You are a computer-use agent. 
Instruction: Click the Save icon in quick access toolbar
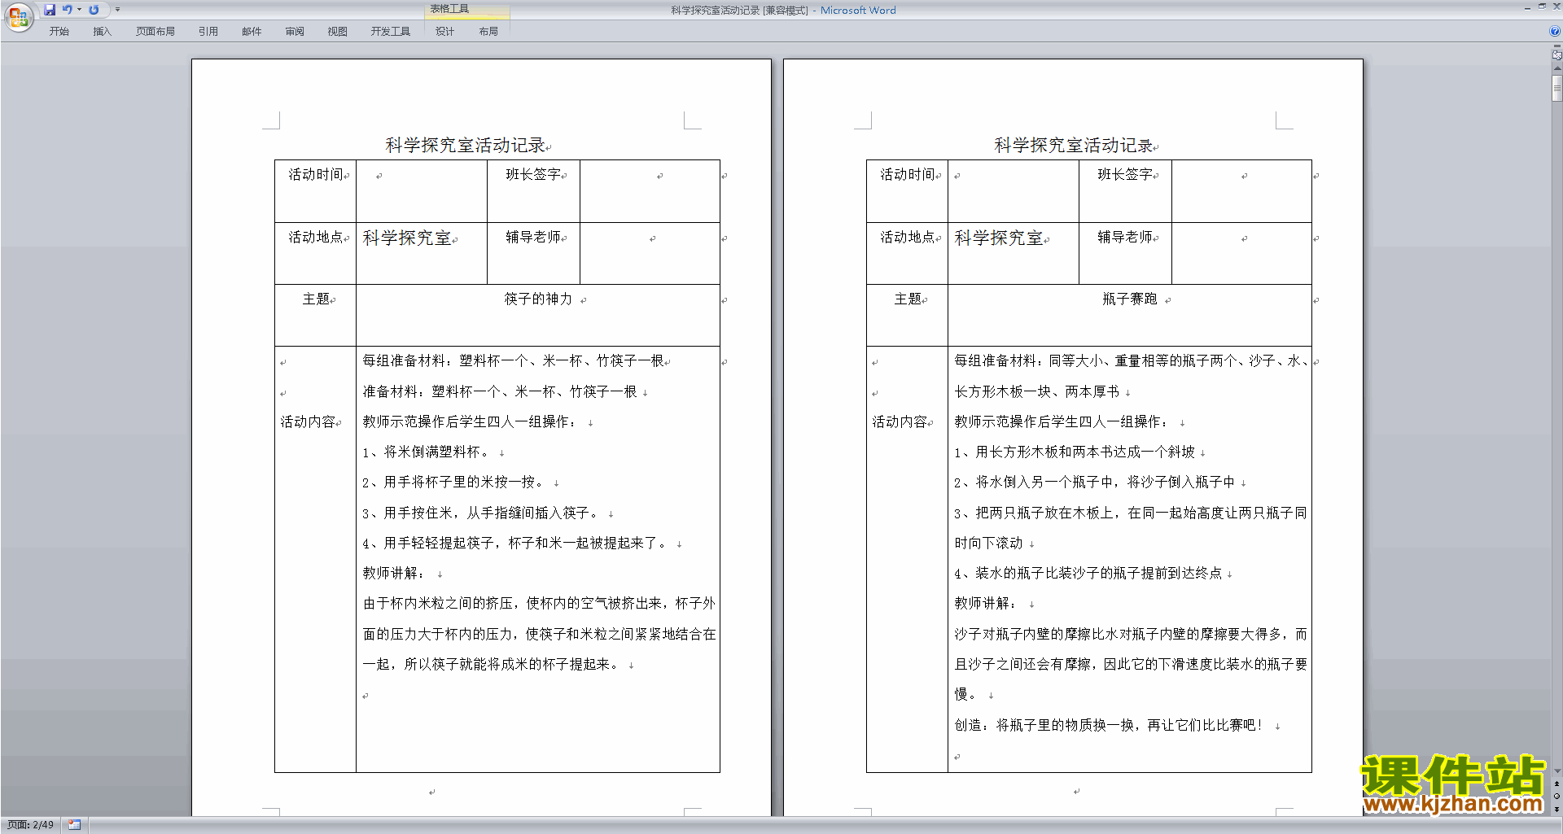(50, 10)
